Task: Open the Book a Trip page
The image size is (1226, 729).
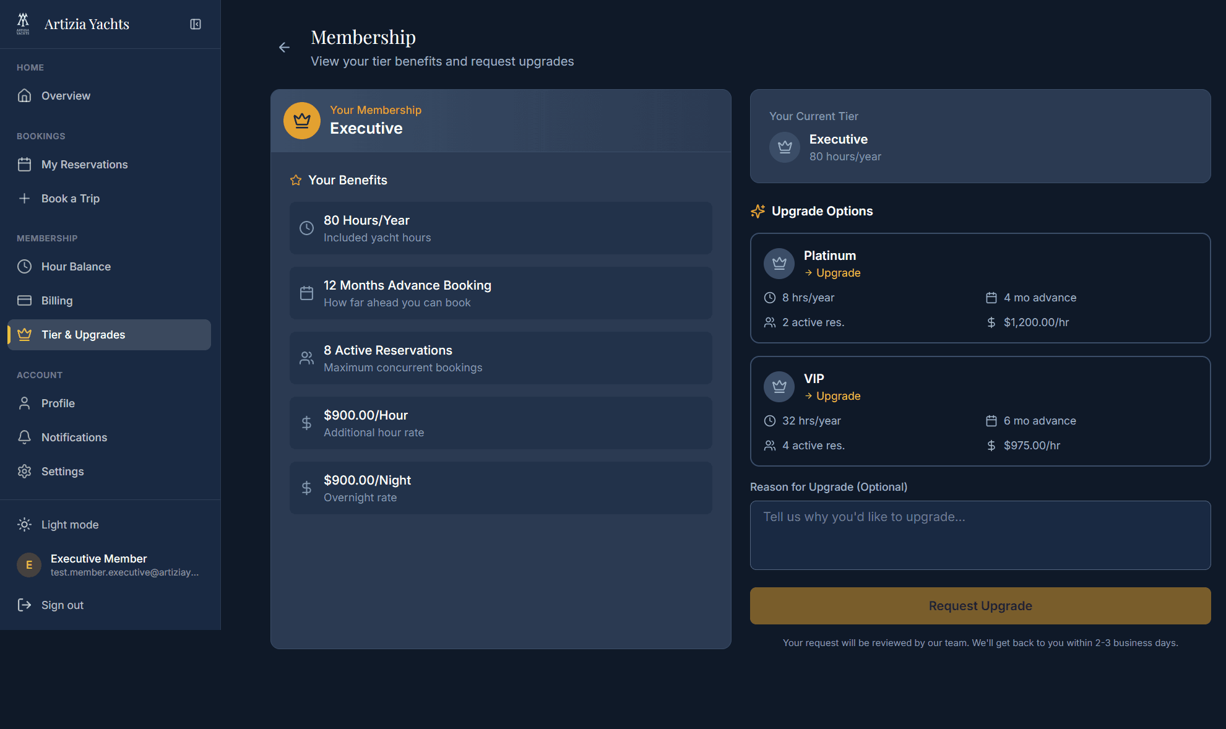Action: pos(70,199)
